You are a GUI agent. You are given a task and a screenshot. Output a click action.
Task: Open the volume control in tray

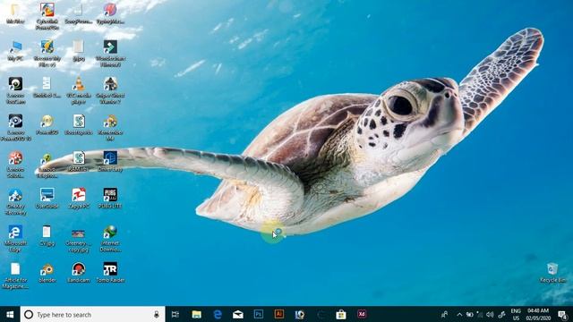tap(490, 314)
